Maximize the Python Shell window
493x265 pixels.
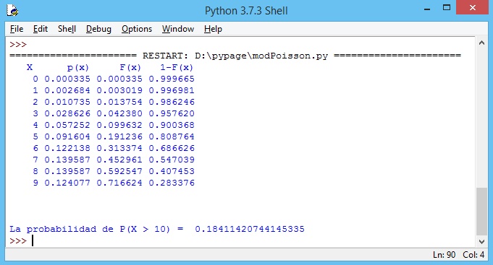tap(447, 8)
